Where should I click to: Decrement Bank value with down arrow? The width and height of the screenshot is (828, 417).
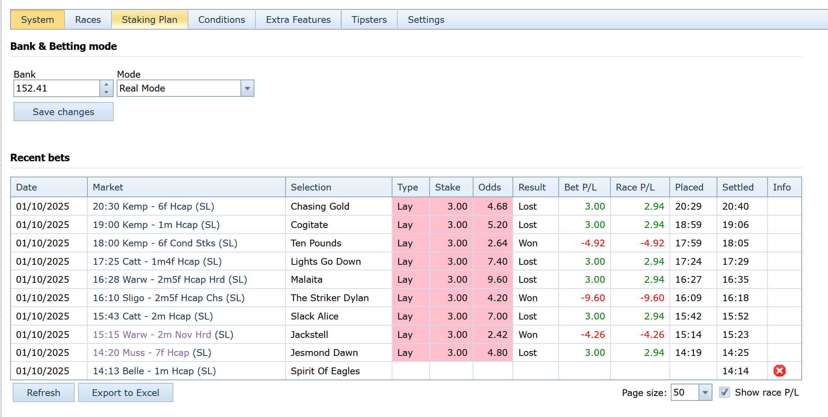107,92
